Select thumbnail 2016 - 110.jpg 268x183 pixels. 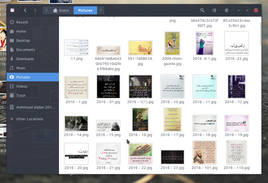pos(237,153)
